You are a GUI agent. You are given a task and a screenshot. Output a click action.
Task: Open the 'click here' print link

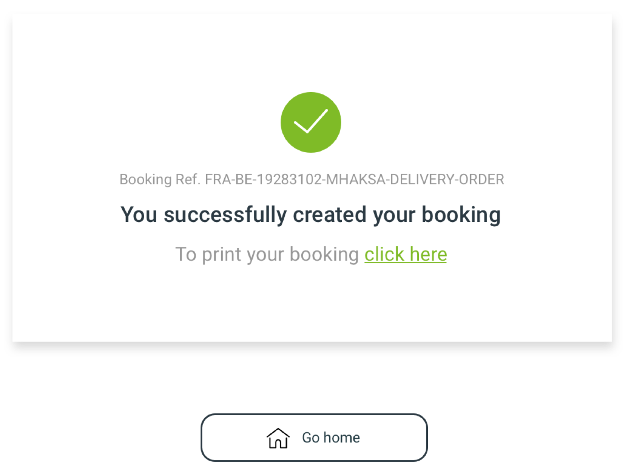point(405,255)
